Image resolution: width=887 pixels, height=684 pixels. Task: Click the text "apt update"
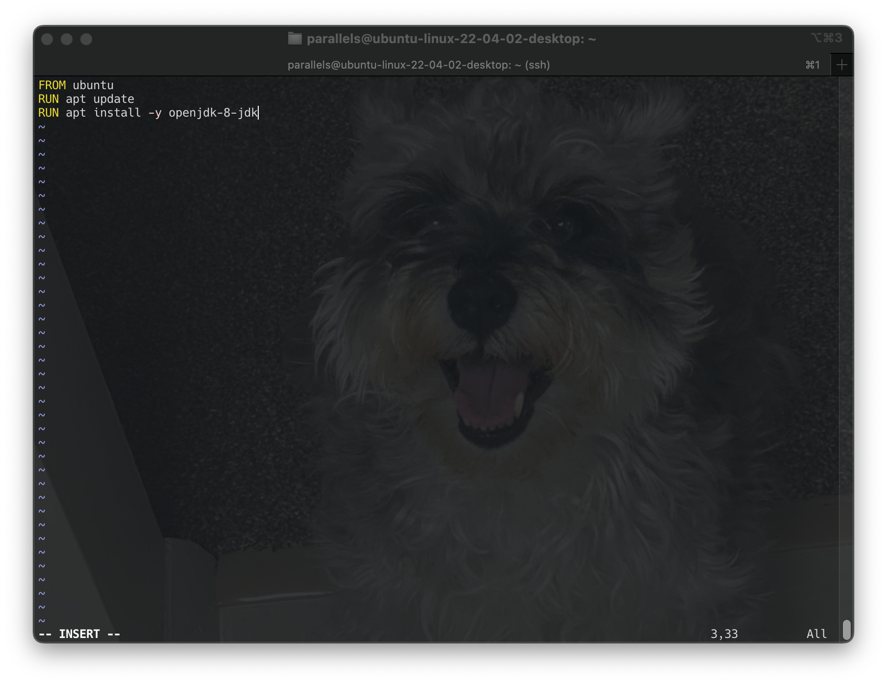pyautogui.click(x=100, y=99)
